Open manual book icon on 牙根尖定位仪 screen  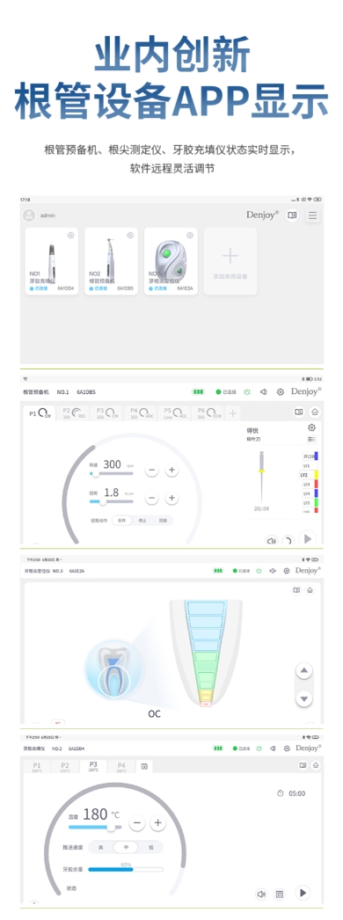pos(296,589)
